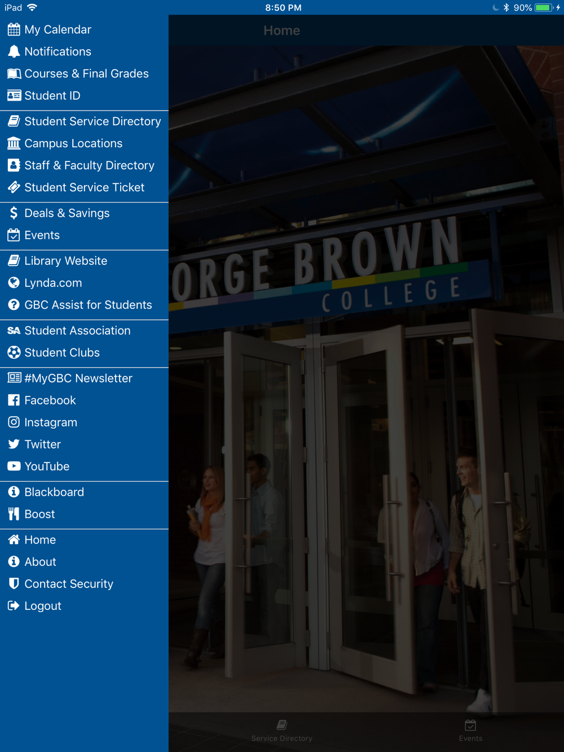Tap the Notifications bell icon
Image resolution: width=564 pixels, height=752 pixels.
pos(14,51)
